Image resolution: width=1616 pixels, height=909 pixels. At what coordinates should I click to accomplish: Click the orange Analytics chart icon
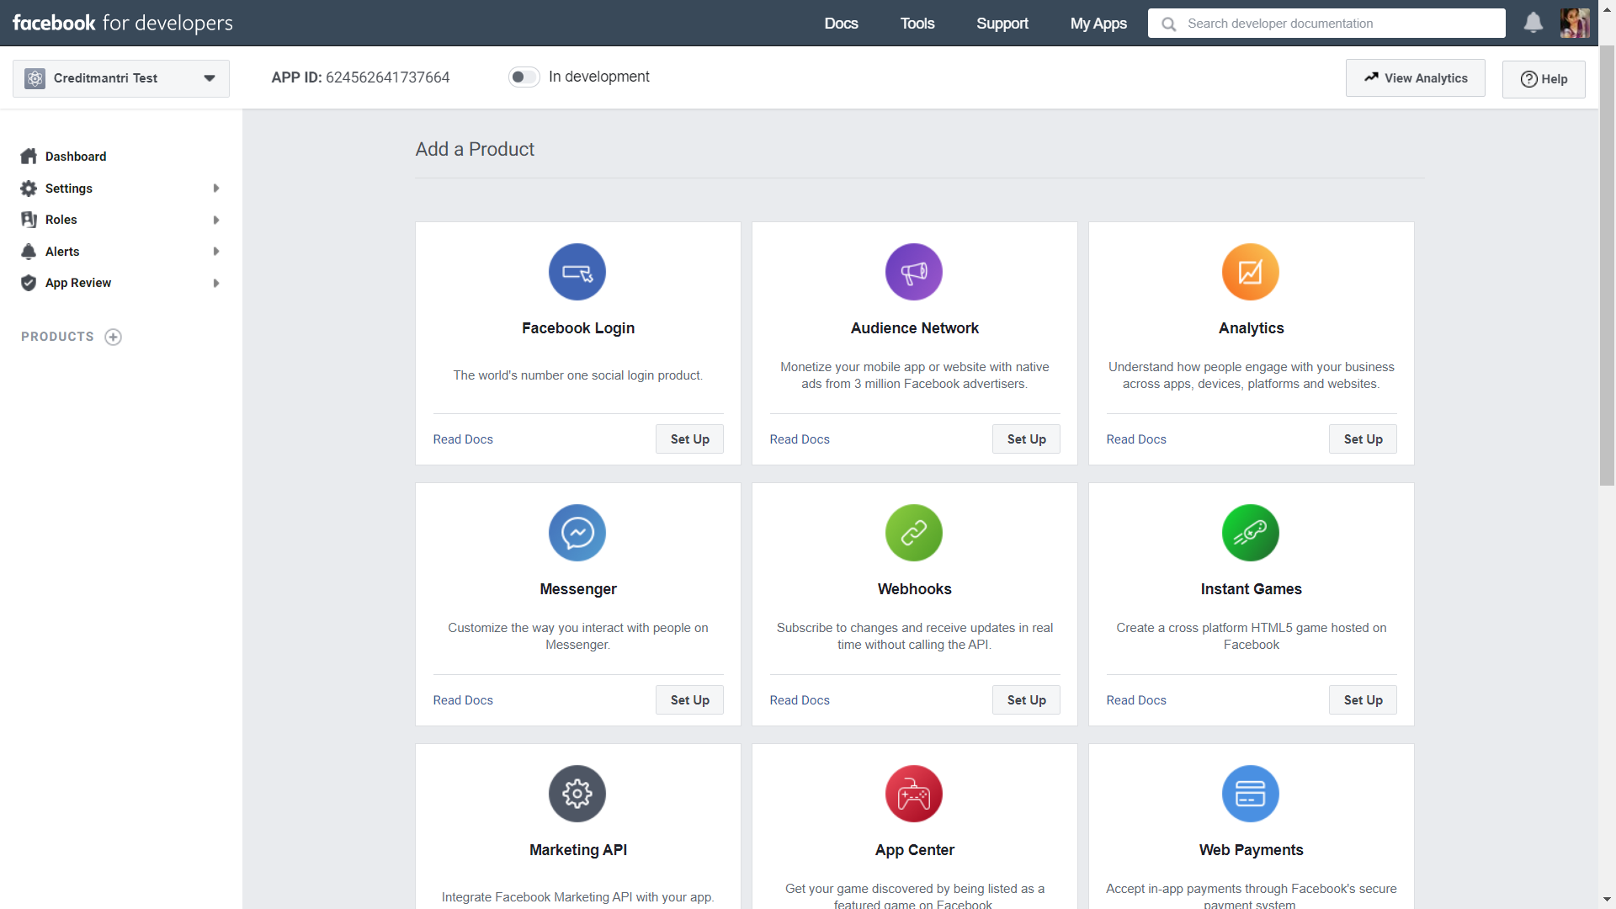(1251, 272)
